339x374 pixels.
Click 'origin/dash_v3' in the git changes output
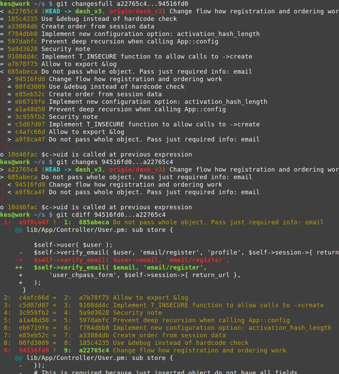(135, 170)
